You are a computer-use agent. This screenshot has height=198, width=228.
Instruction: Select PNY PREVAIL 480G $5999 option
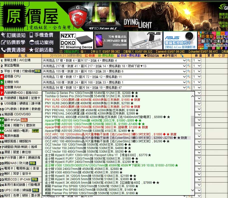117,117
